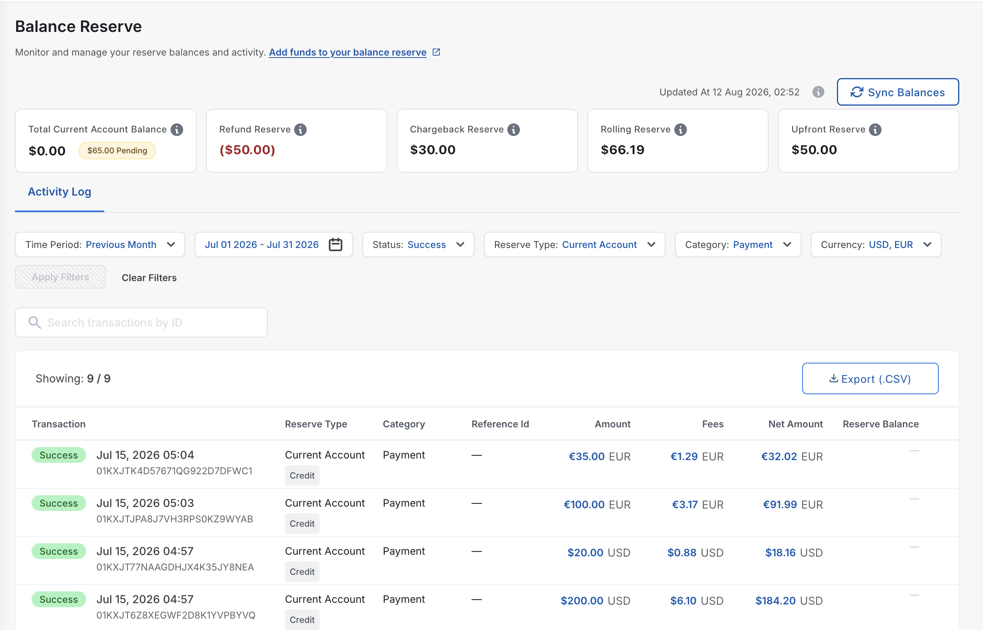
Task: Click the €35.00 EUR amount
Action: pyautogui.click(x=600, y=456)
